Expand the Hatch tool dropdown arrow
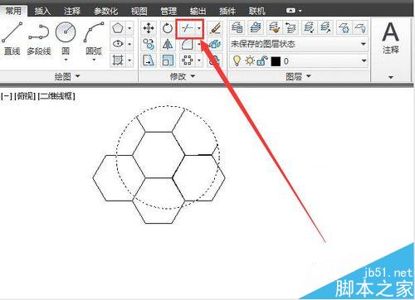Viewport: 415px width, 300px height. tap(129, 60)
